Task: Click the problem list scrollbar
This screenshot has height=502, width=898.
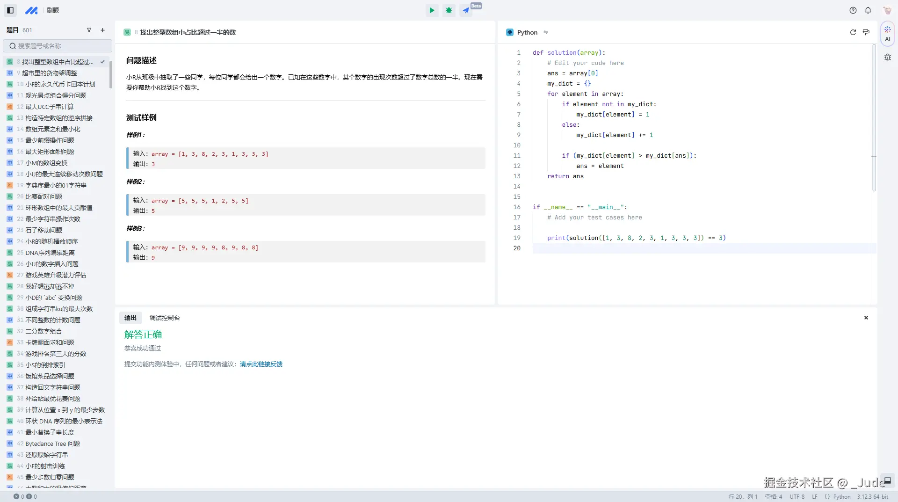Action: pos(111,74)
